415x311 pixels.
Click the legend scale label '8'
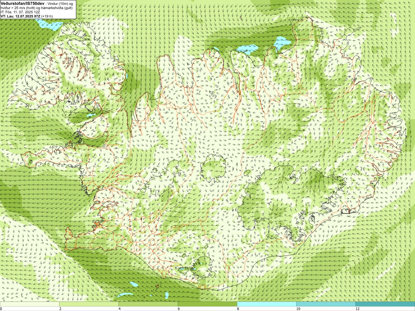pos(238,309)
